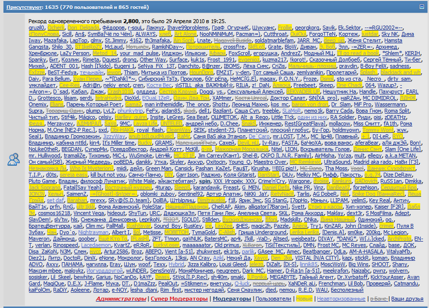Open the Old primus profile
This screenshot has width=429, height=308.
(x=227, y=245)
